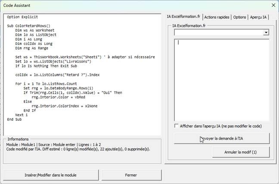Click inside the AI request text area
Screen dimensions: 279x184
point(222,80)
